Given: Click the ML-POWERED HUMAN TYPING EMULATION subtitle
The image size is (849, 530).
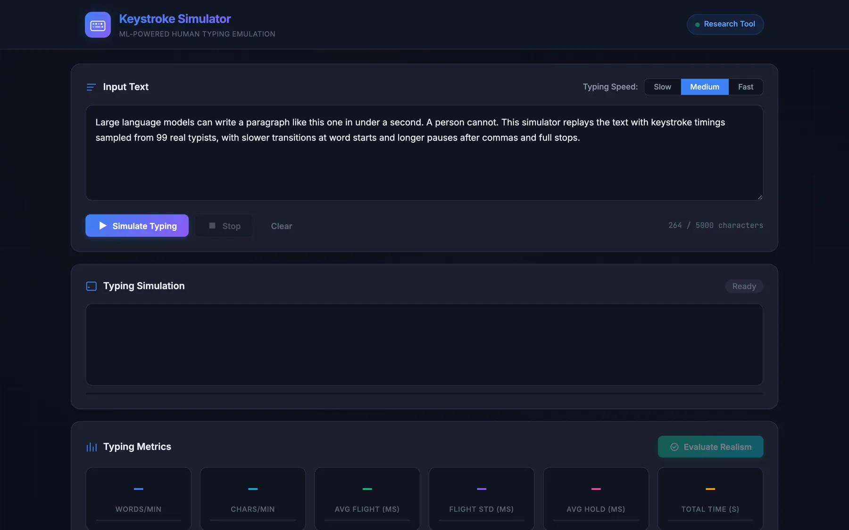Looking at the screenshot, I should point(197,34).
